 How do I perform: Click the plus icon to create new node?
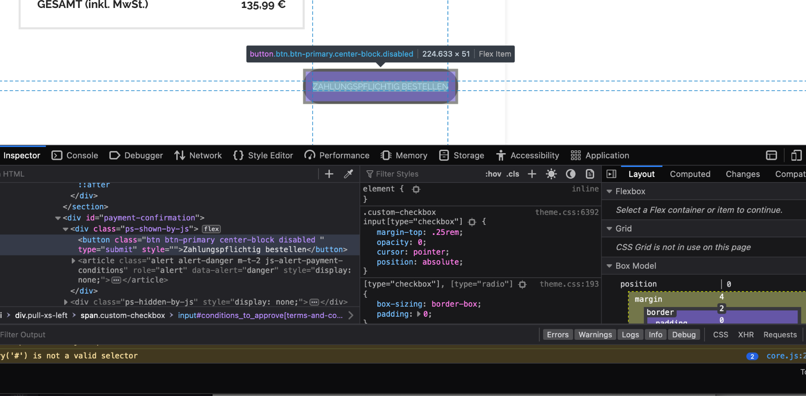click(x=329, y=174)
